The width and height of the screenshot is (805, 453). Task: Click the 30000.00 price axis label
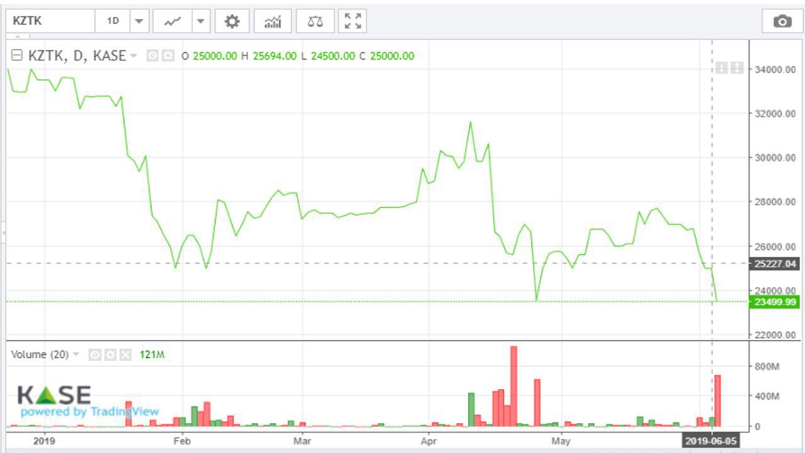(774, 158)
